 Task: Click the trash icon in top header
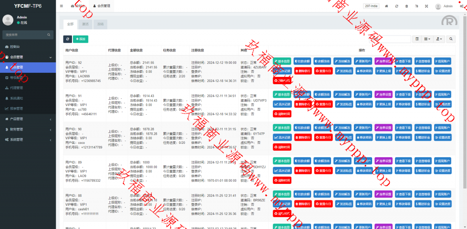[x=406, y=6]
